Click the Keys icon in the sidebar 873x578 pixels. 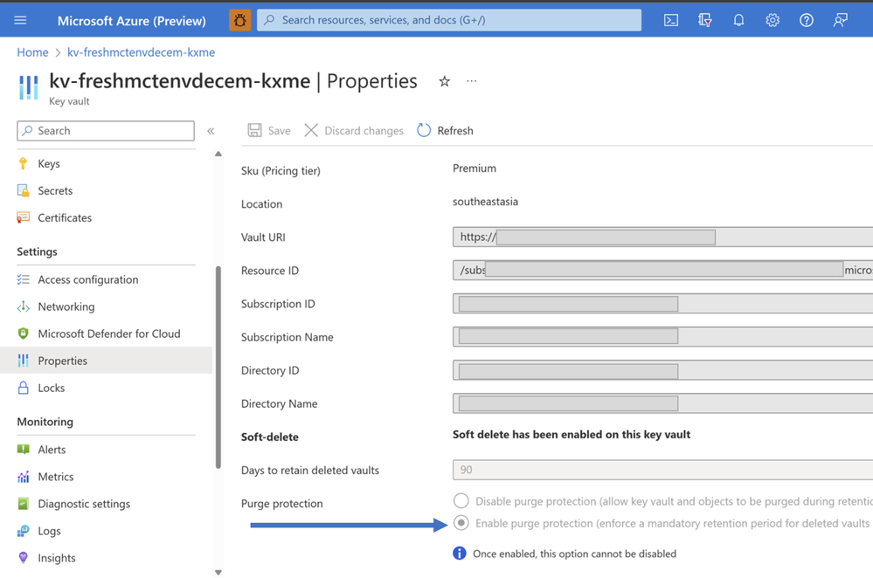(x=23, y=163)
